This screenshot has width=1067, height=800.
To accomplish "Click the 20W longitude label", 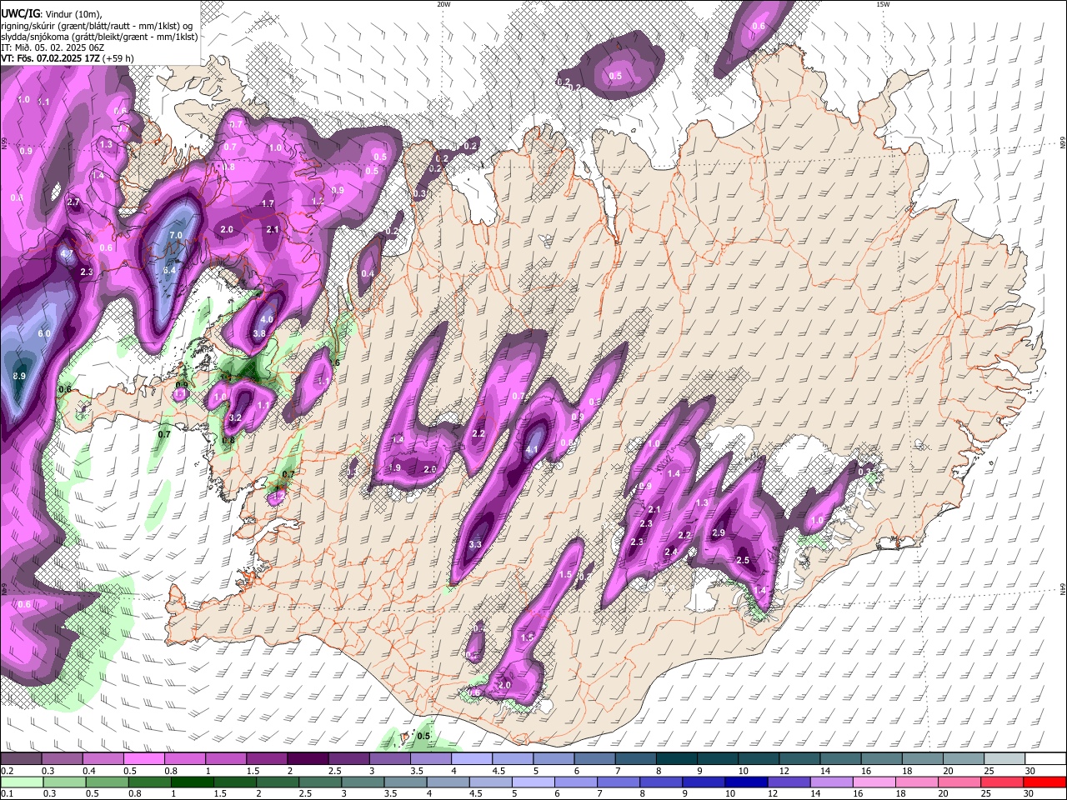I will pos(443,4).
